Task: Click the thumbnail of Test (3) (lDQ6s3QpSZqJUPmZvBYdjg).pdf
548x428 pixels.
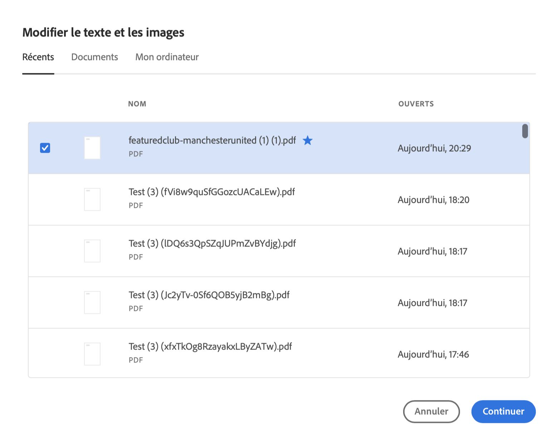Action: (92, 251)
